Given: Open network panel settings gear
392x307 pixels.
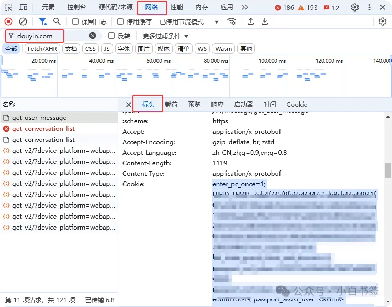Looking at the screenshot, I should (383, 22).
